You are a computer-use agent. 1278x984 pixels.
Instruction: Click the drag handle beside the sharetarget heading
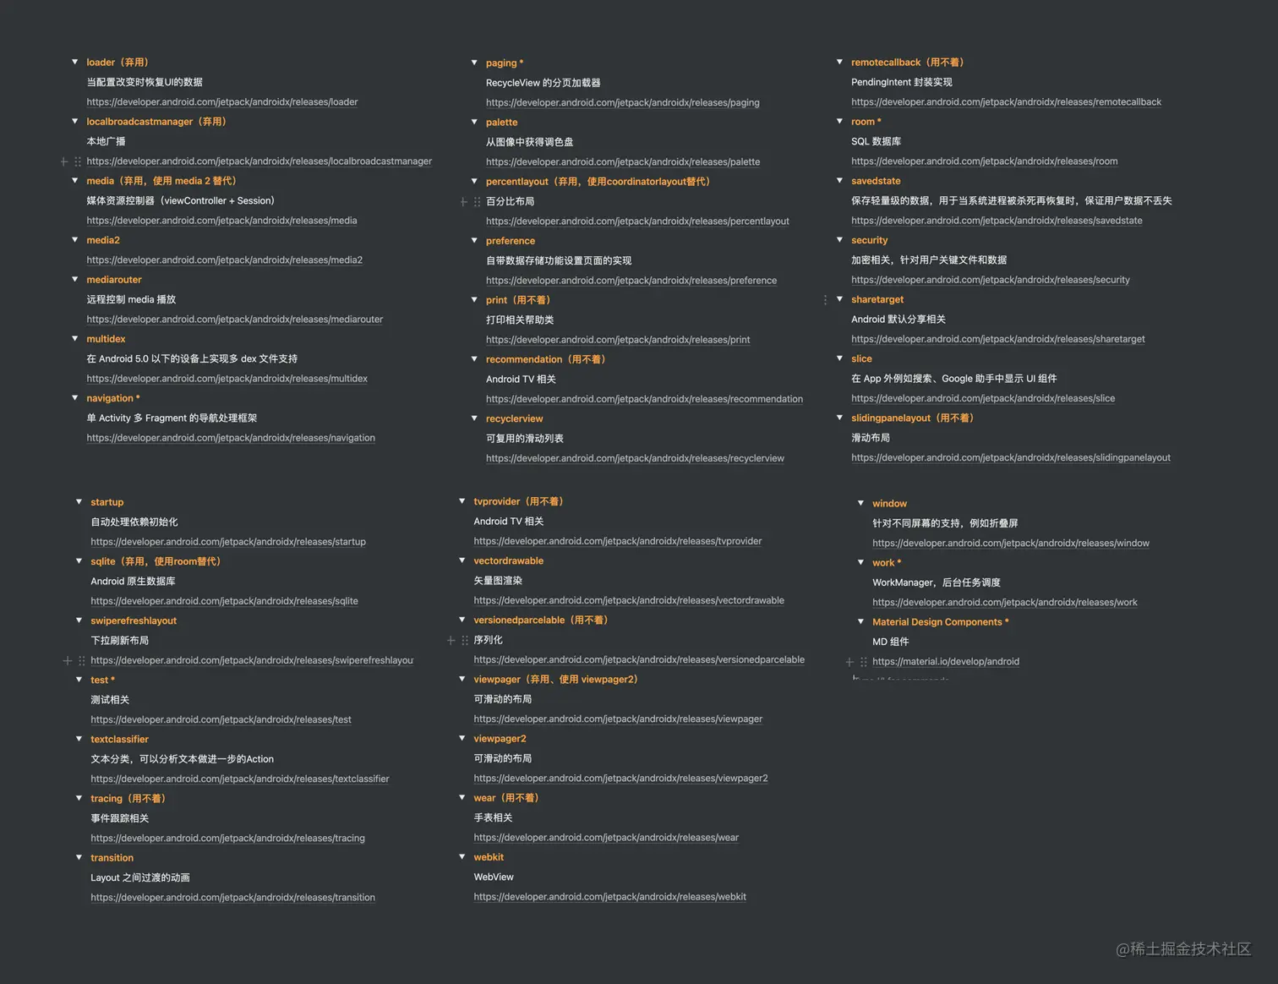825,300
